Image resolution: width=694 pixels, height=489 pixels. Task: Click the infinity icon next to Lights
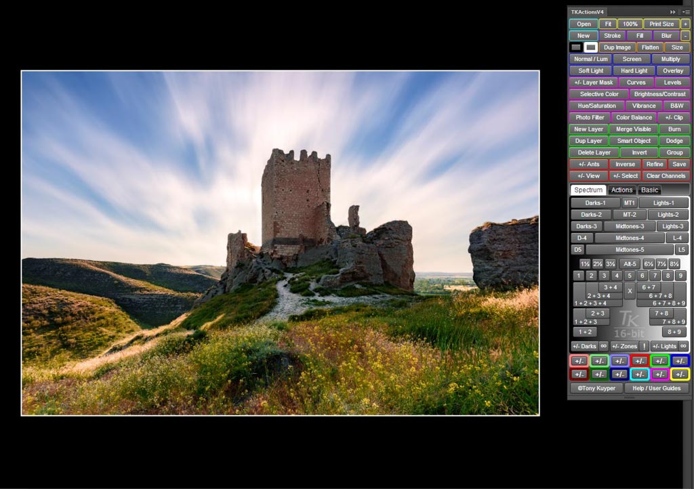[683, 346]
